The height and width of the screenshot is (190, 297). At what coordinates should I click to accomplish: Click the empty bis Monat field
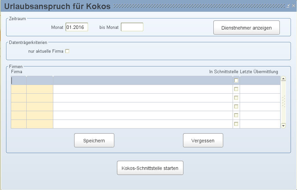(x=132, y=27)
